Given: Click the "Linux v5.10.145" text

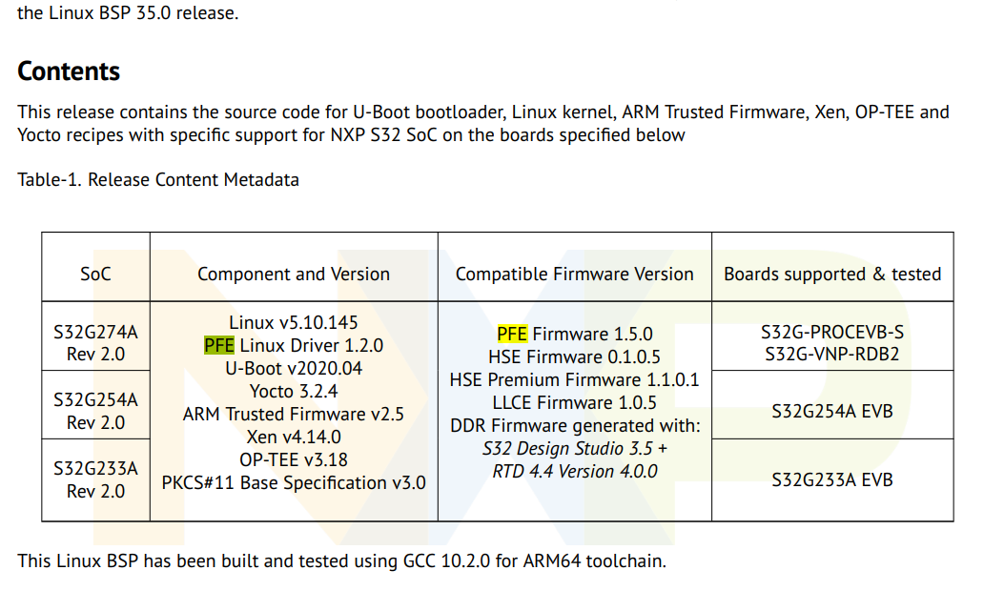Looking at the screenshot, I should tap(294, 323).
